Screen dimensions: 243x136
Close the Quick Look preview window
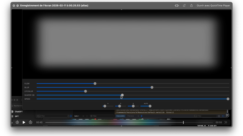tap(14, 6)
